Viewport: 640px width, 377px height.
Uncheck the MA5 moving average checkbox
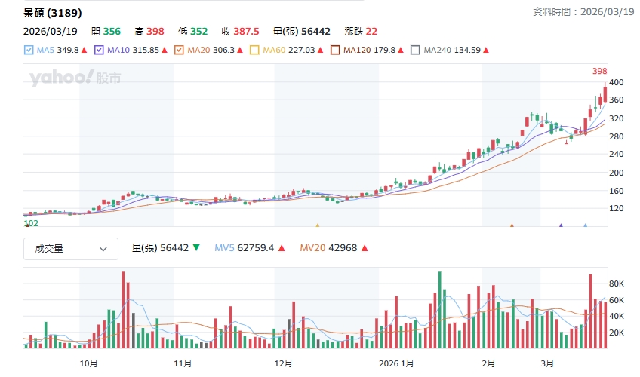pyautogui.click(x=29, y=51)
